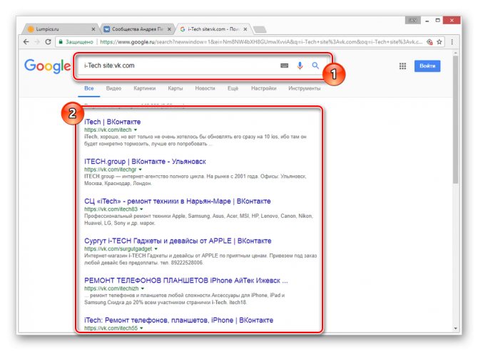
Task: Open the Новости results tab
Action: [x=205, y=88]
